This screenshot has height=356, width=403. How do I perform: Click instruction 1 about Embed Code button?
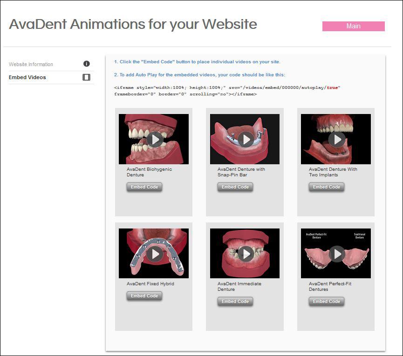click(197, 61)
